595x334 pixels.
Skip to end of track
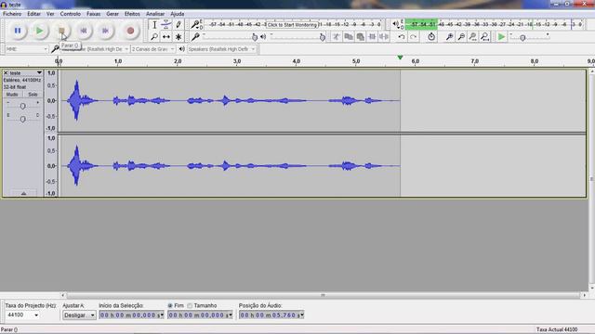pyautogui.click(x=105, y=31)
